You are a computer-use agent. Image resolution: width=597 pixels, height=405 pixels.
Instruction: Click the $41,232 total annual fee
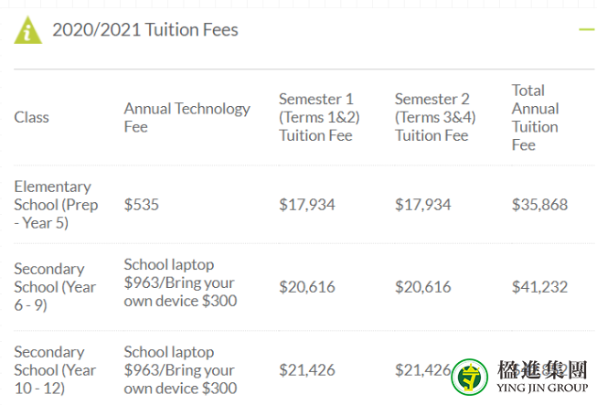[x=539, y=287]
